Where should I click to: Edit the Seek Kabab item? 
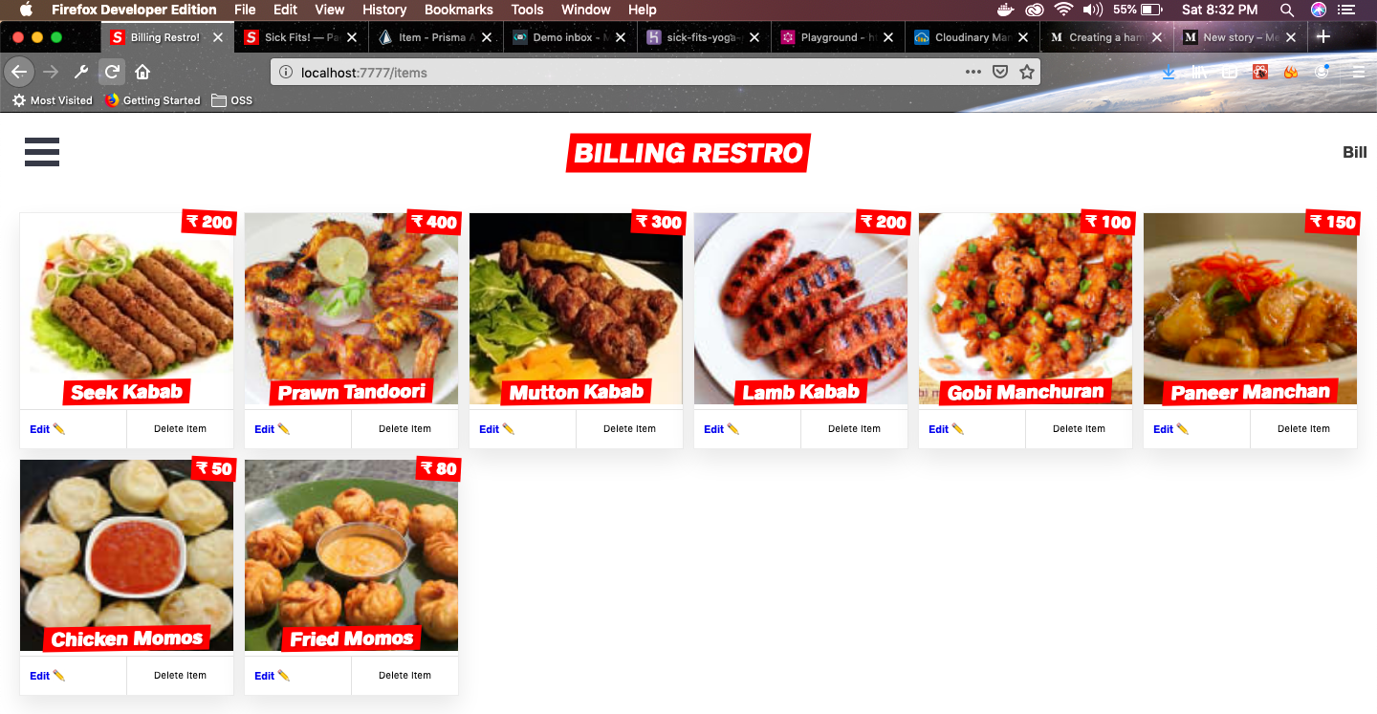pos(48,429)
